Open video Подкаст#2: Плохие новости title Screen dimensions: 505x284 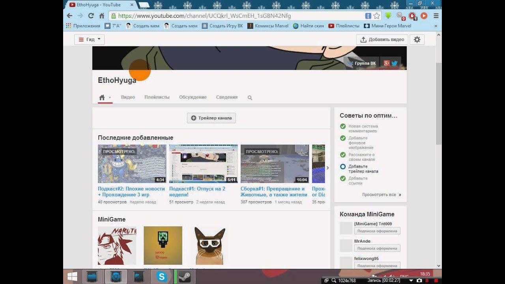[131, 192]
